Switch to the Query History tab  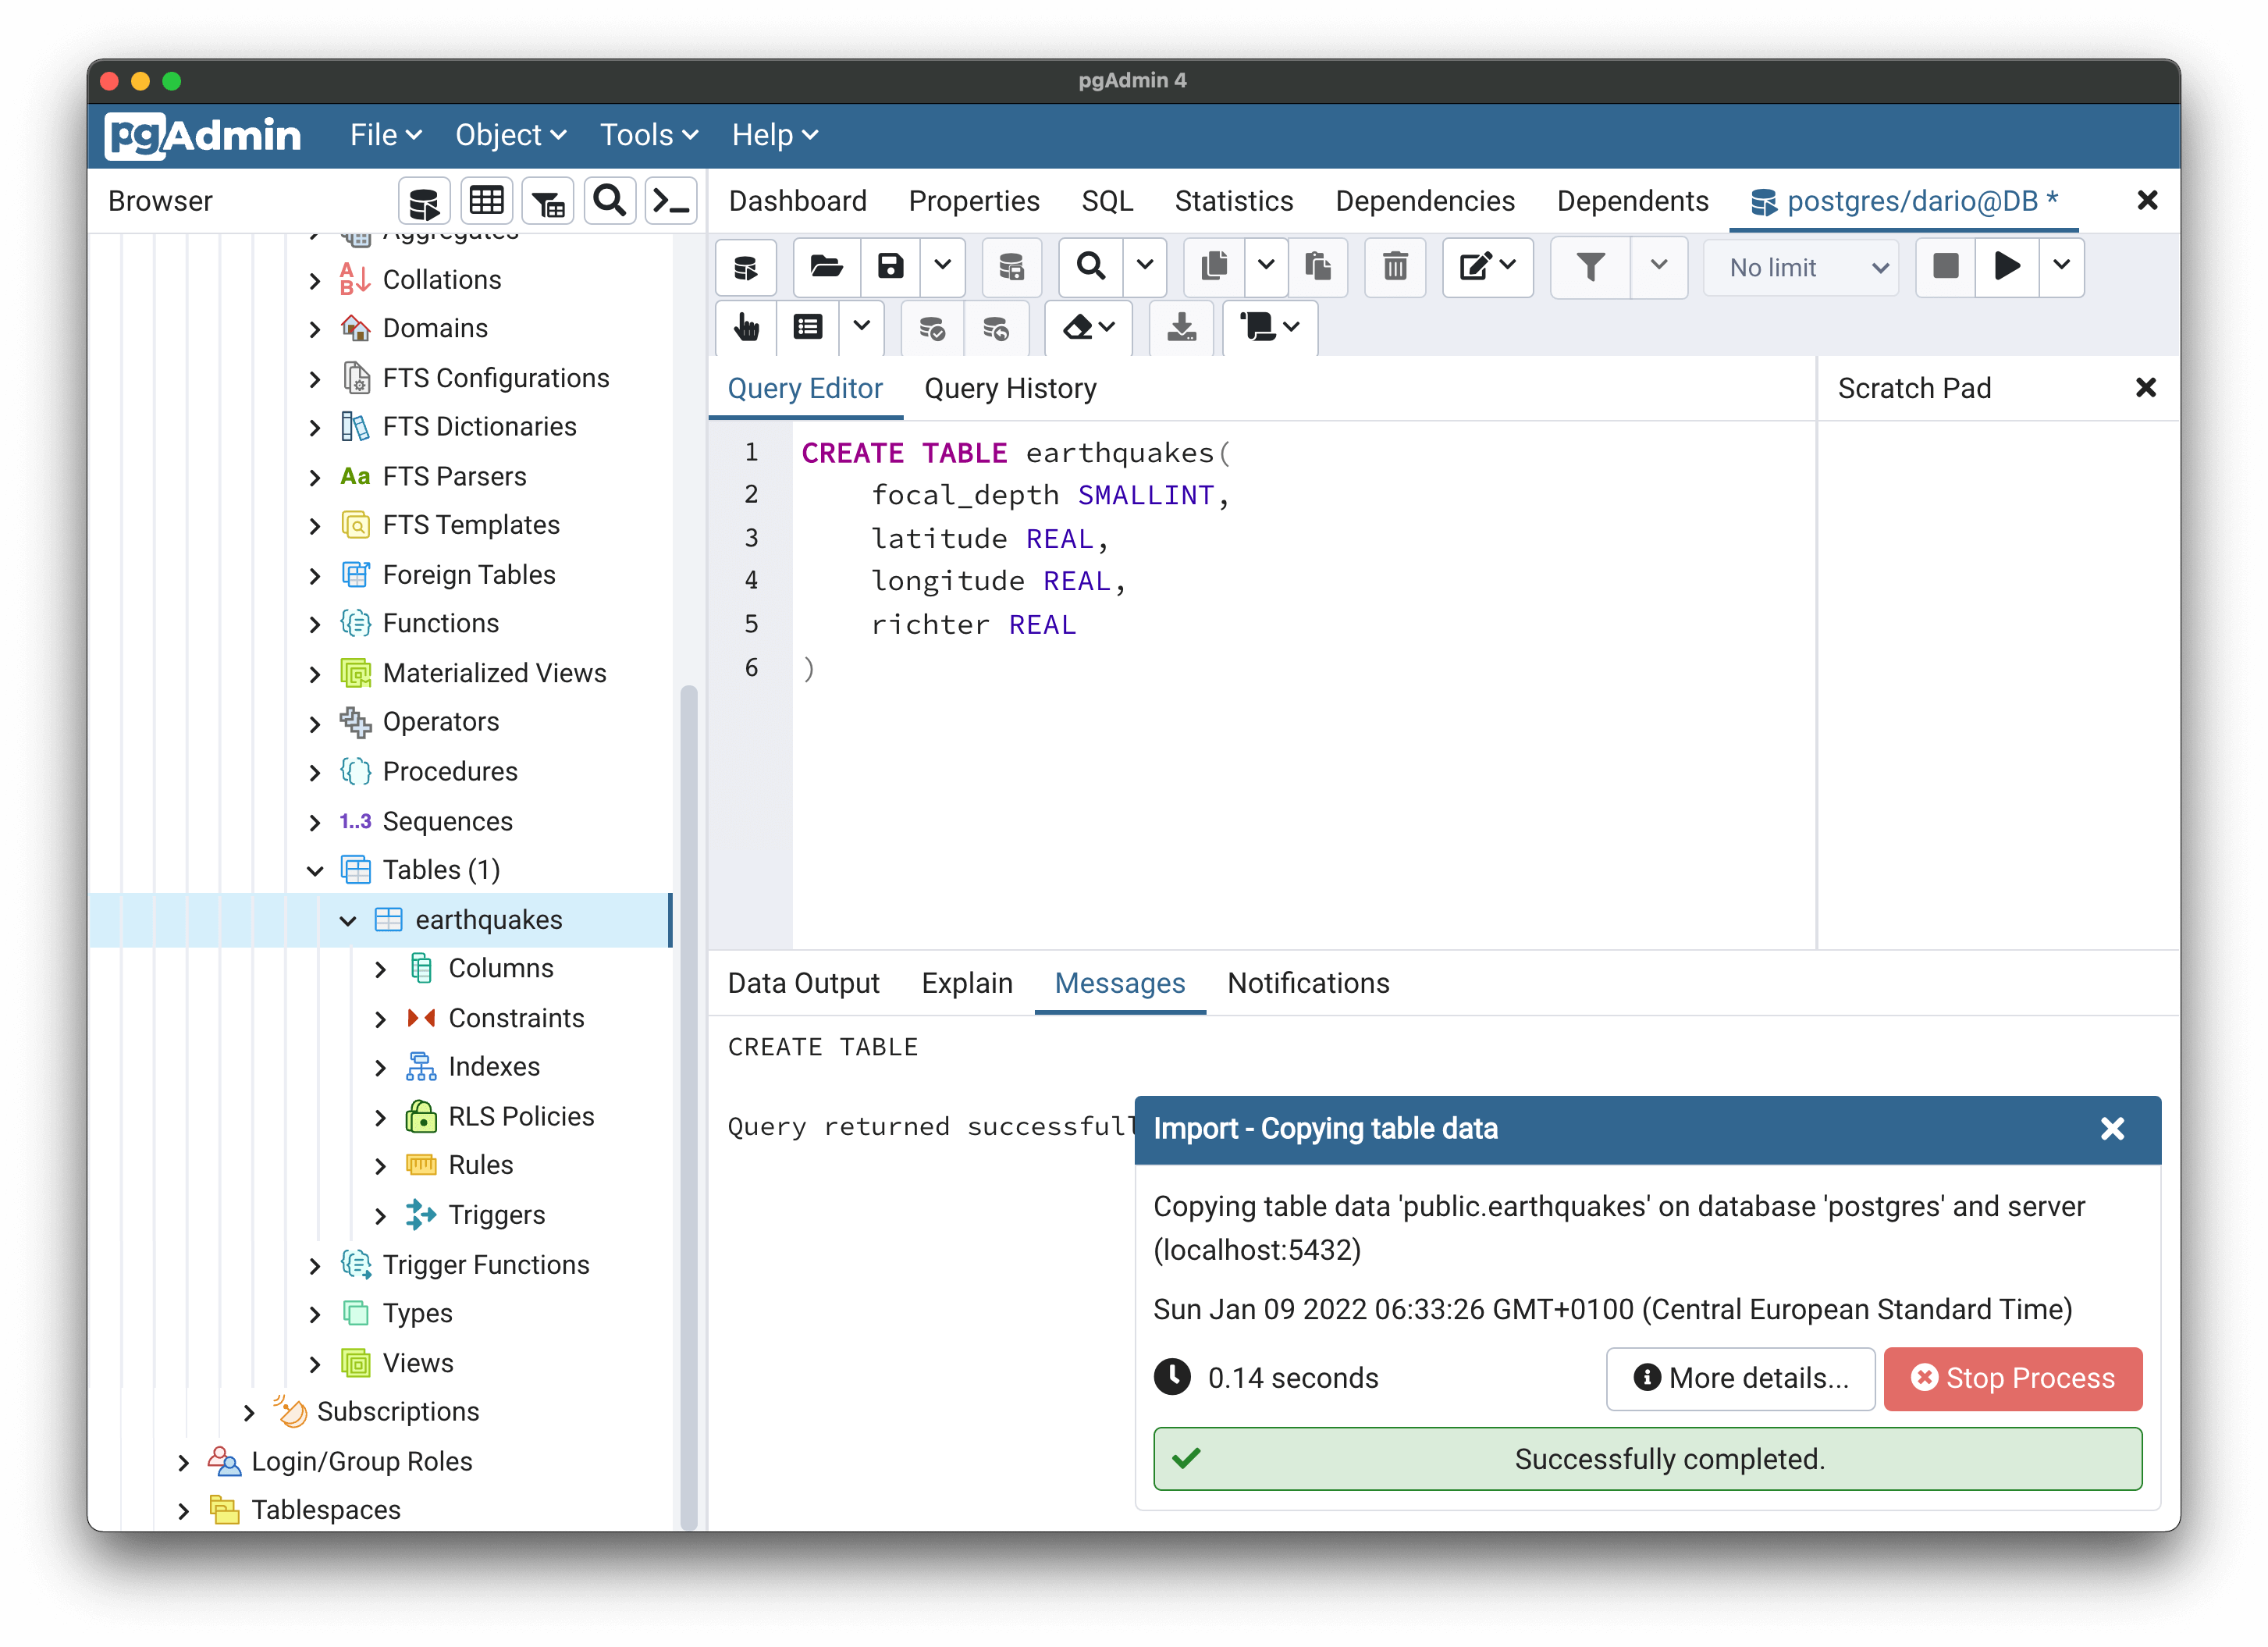pyautogui.click(x=1010, y=389)
